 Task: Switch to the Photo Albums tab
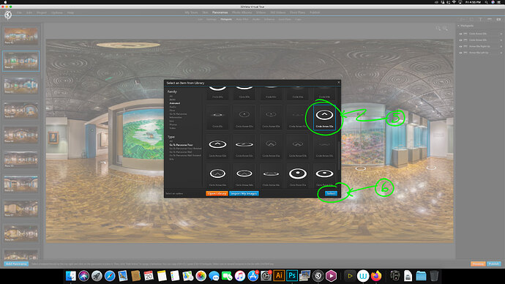pyautogui.click(x=242, y=12)
